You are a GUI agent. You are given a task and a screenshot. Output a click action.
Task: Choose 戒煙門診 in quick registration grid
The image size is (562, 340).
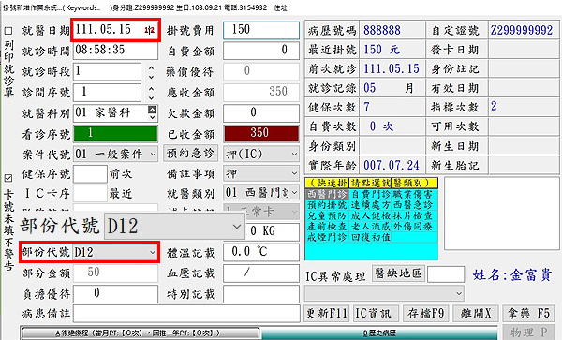pos(327,237)
